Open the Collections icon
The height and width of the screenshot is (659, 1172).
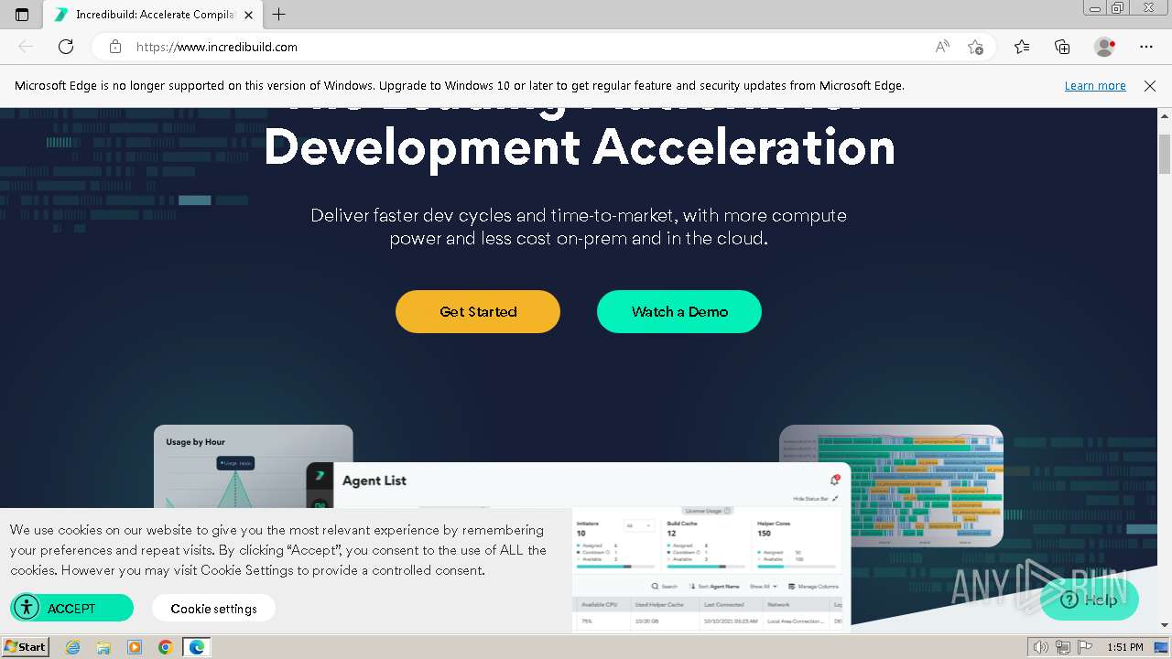point(1062,47)
